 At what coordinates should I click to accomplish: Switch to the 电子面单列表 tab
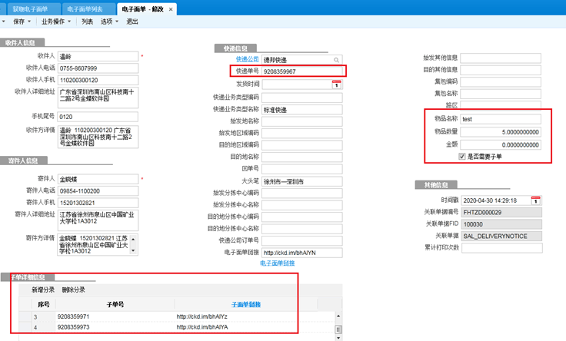click(85, 8)
